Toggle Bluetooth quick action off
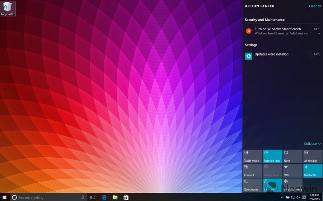 (313, 171)
